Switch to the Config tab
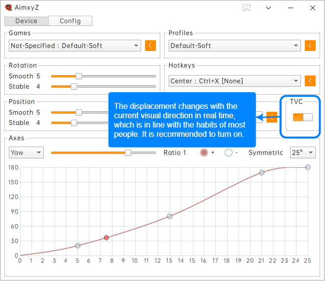The height and width of the screenshot is (281, 325). pos(70,21)
